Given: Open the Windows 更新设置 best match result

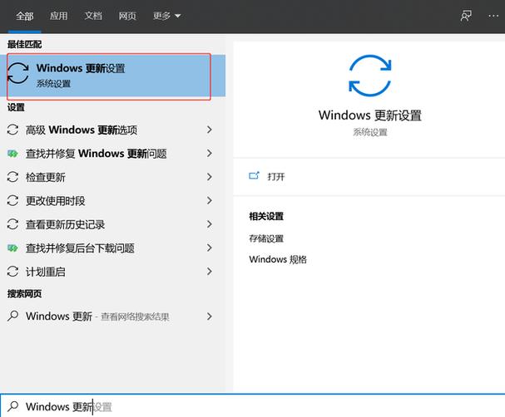Looking at the screenshot, I should click(112, 76).
